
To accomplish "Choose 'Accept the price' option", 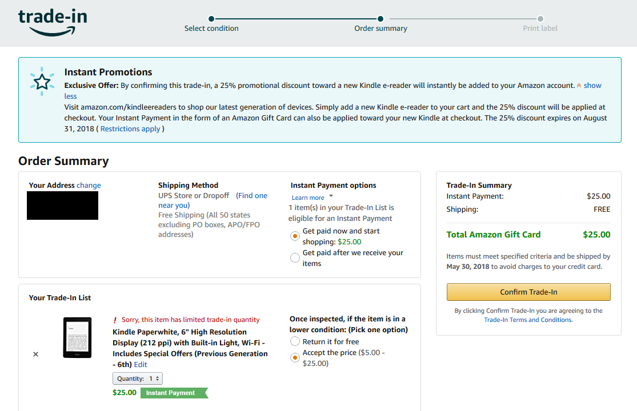I will [x=295, y=358].
